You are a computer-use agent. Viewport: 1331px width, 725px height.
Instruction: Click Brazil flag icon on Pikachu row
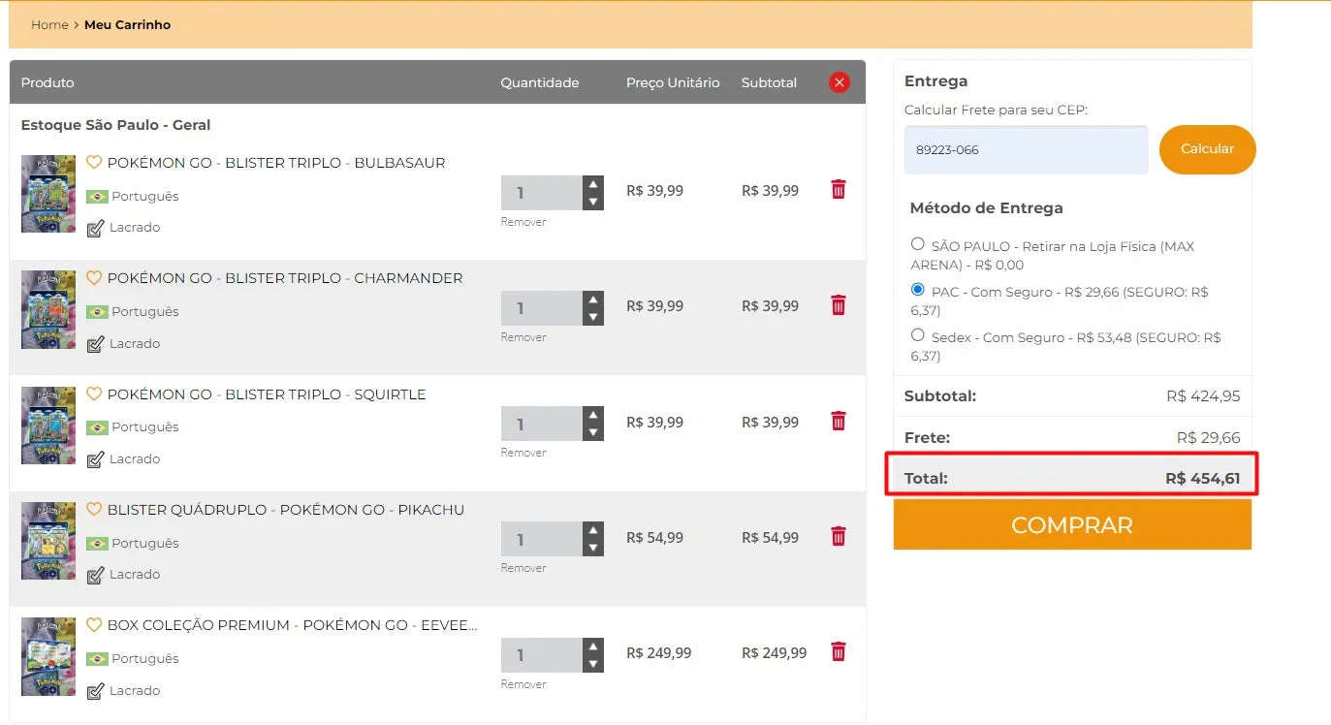tap(97, 544)
